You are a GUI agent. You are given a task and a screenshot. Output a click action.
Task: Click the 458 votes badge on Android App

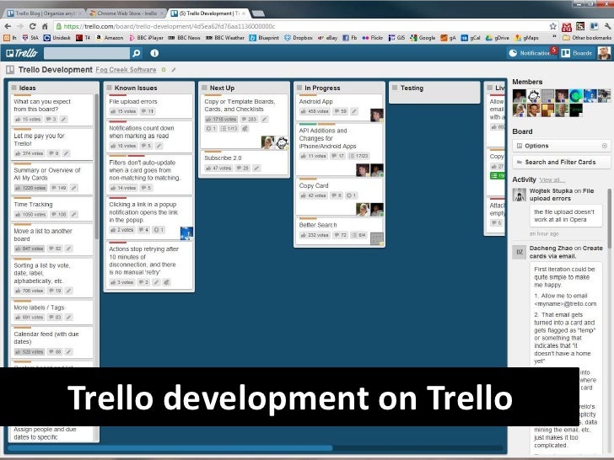click(315, 111)
